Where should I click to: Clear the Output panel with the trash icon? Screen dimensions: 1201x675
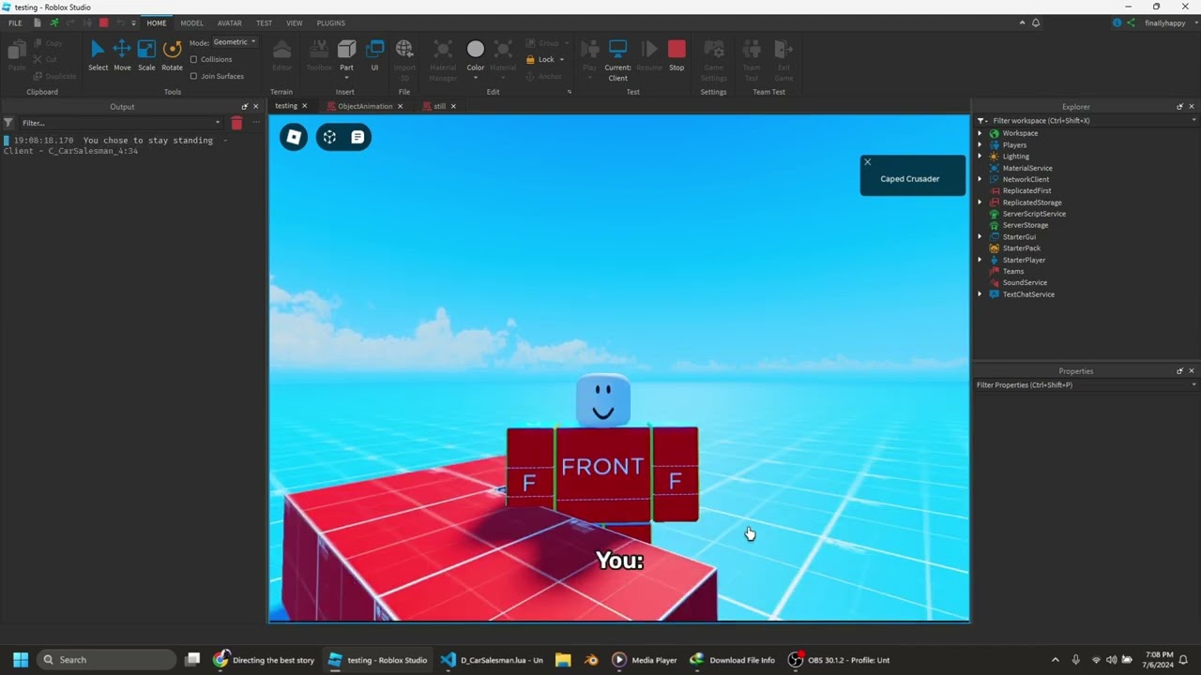236,123
